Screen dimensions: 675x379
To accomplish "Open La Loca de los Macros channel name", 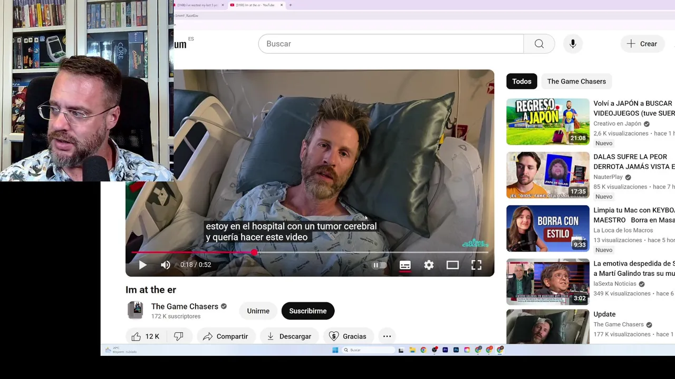I will coord(623,230).
